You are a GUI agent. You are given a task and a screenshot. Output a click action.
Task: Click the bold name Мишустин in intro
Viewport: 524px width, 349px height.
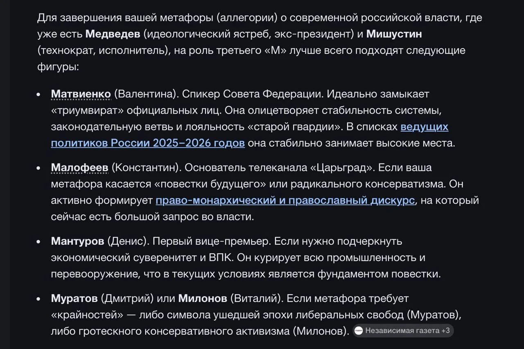pyautogui.click(x=394, y=34)
